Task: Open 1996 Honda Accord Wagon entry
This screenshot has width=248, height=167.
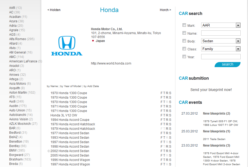Action: [70, 160]
